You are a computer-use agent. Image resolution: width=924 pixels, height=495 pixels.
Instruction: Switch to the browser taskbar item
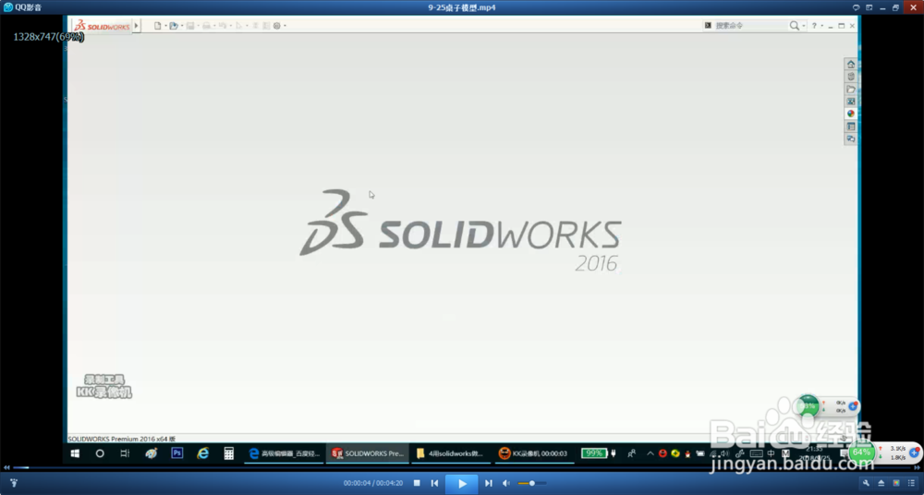284,453
